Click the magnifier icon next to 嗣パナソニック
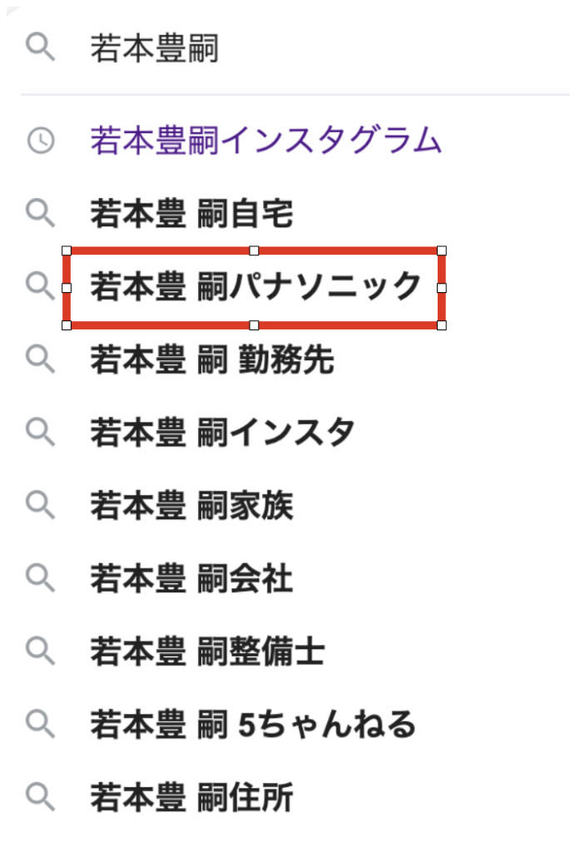 click(40, 286)
